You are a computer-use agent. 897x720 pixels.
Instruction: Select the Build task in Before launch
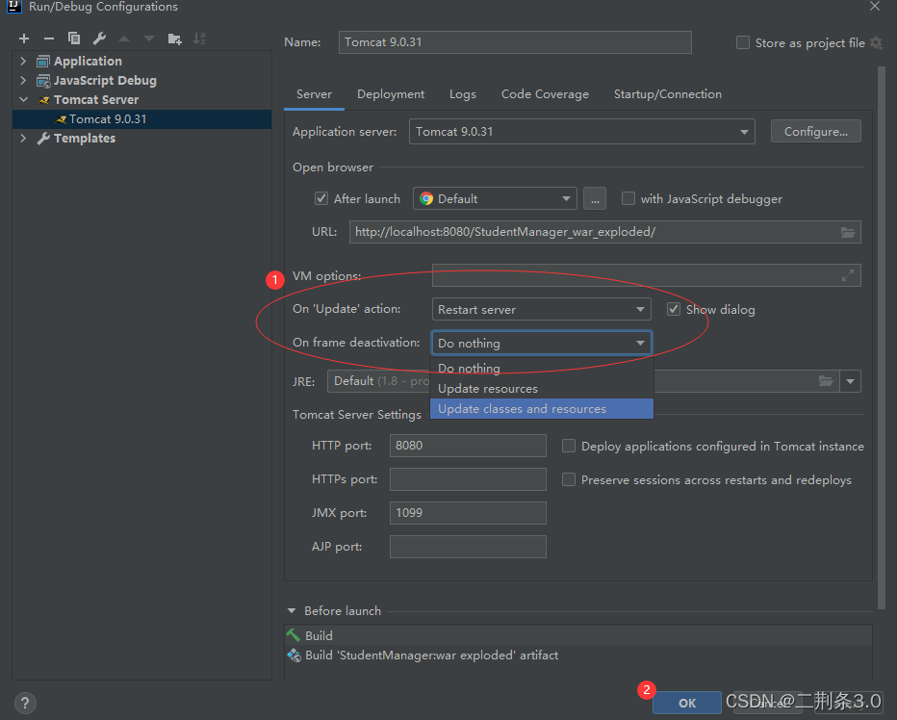coord(578,636)
